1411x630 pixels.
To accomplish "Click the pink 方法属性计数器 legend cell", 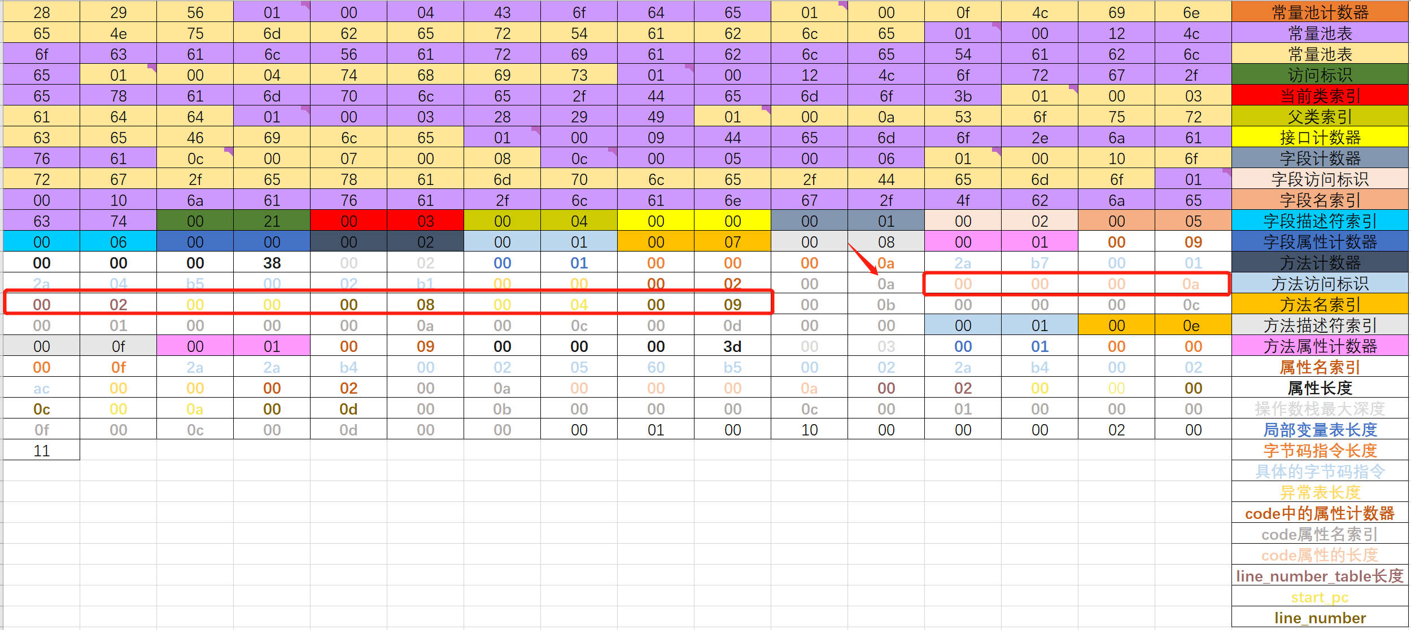I will pos(1320,346).
